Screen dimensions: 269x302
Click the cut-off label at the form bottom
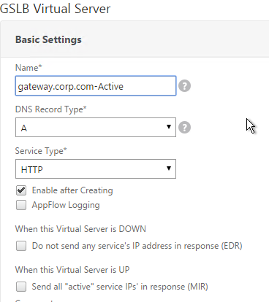[x=34, y=301]
